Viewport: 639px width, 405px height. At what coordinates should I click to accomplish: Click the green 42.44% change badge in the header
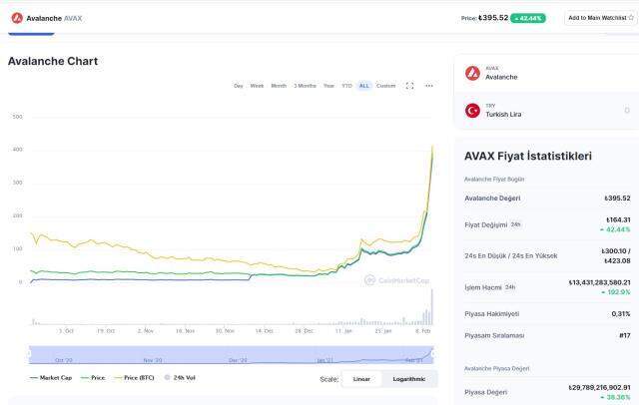[528, 18]
